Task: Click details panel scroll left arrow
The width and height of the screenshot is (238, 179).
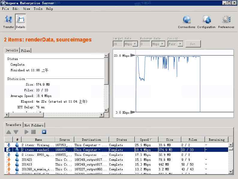Action: coord(7,115)
